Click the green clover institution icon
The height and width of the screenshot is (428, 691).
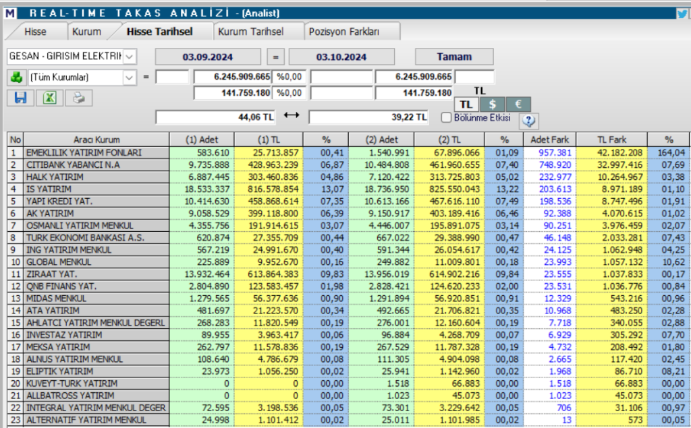[16, 77]
